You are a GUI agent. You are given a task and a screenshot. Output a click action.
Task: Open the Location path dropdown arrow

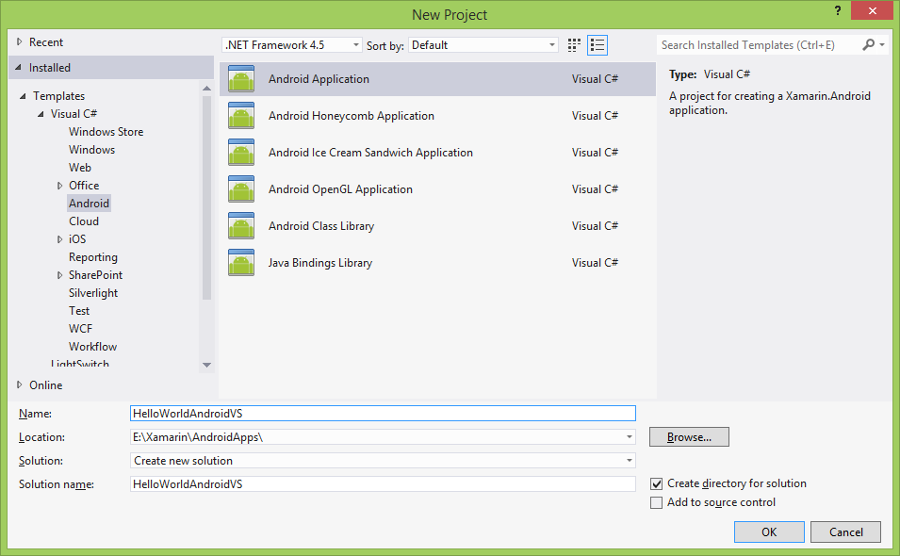pos(630,437)
